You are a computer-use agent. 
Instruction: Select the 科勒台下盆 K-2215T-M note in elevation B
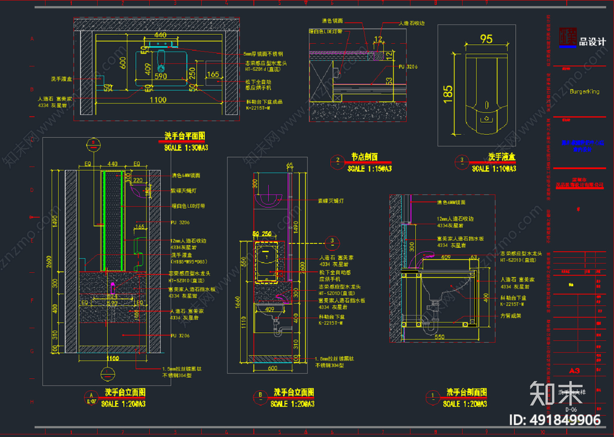pyautogui.click(x=332, y=320)
